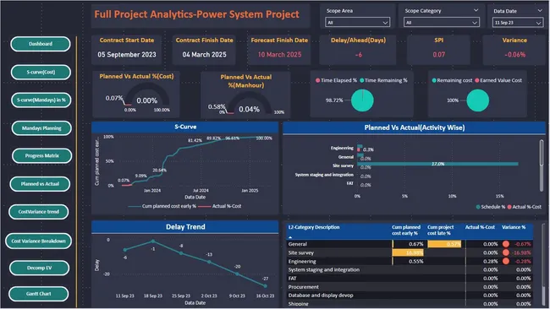Open Planned vs Actual page

click(40, 184)
